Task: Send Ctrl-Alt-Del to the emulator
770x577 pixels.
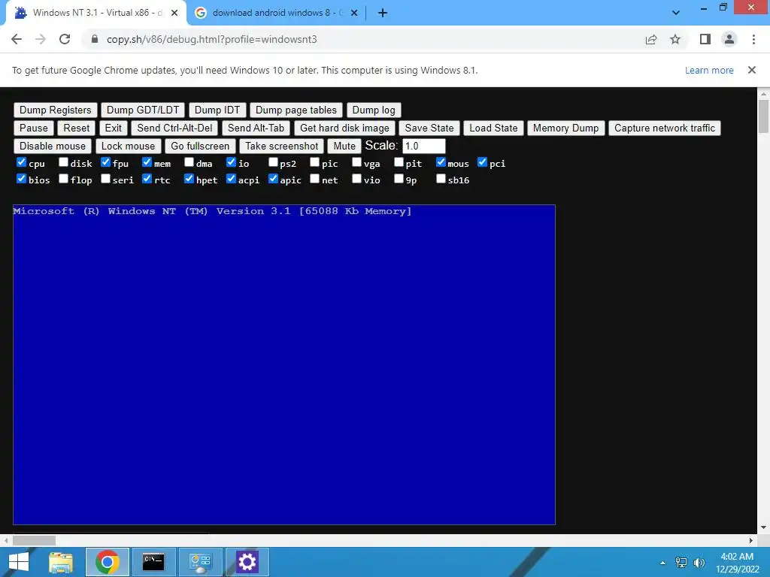Action: coord(174,128)
